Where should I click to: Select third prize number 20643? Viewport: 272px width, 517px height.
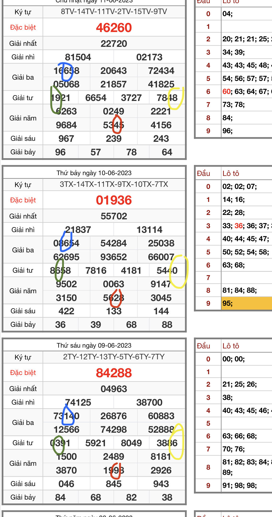click(114, 71)
